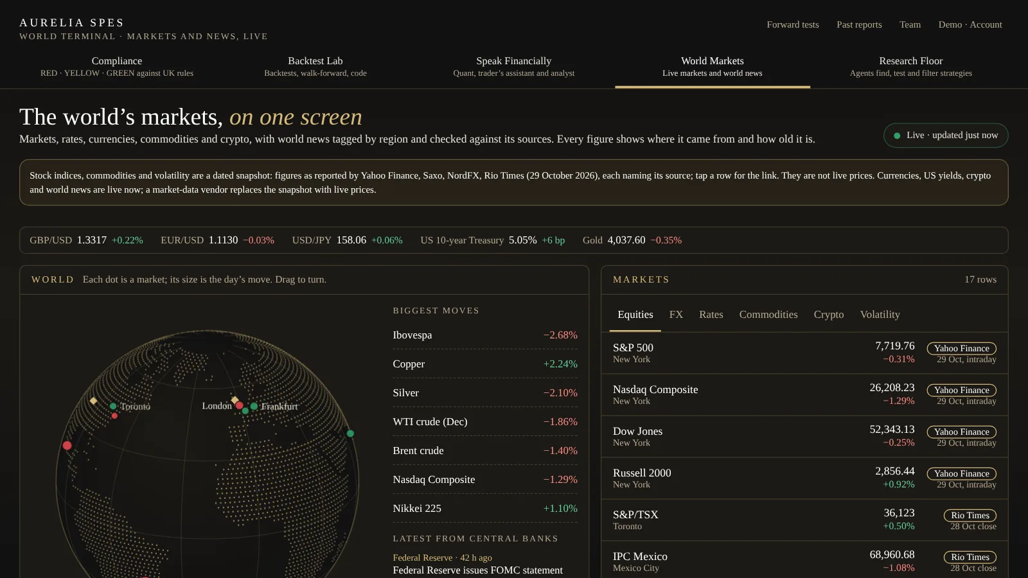Click the green dot on globe's right edge

pos(350,433)
